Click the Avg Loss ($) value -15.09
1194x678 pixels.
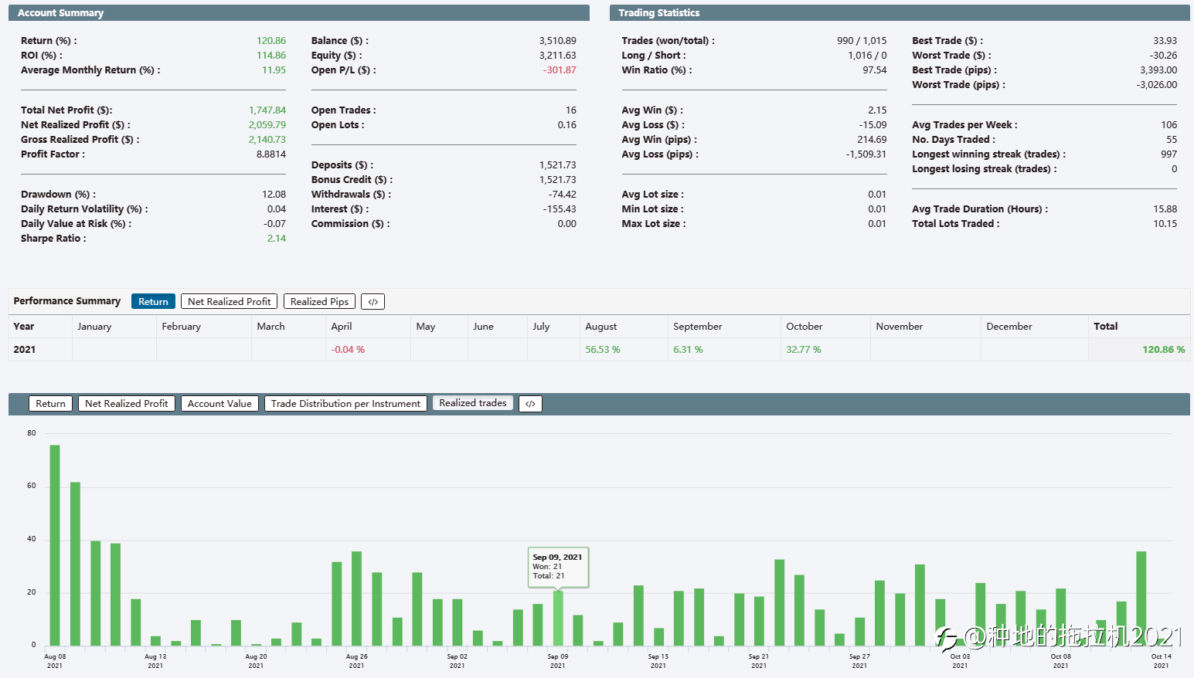873,125
